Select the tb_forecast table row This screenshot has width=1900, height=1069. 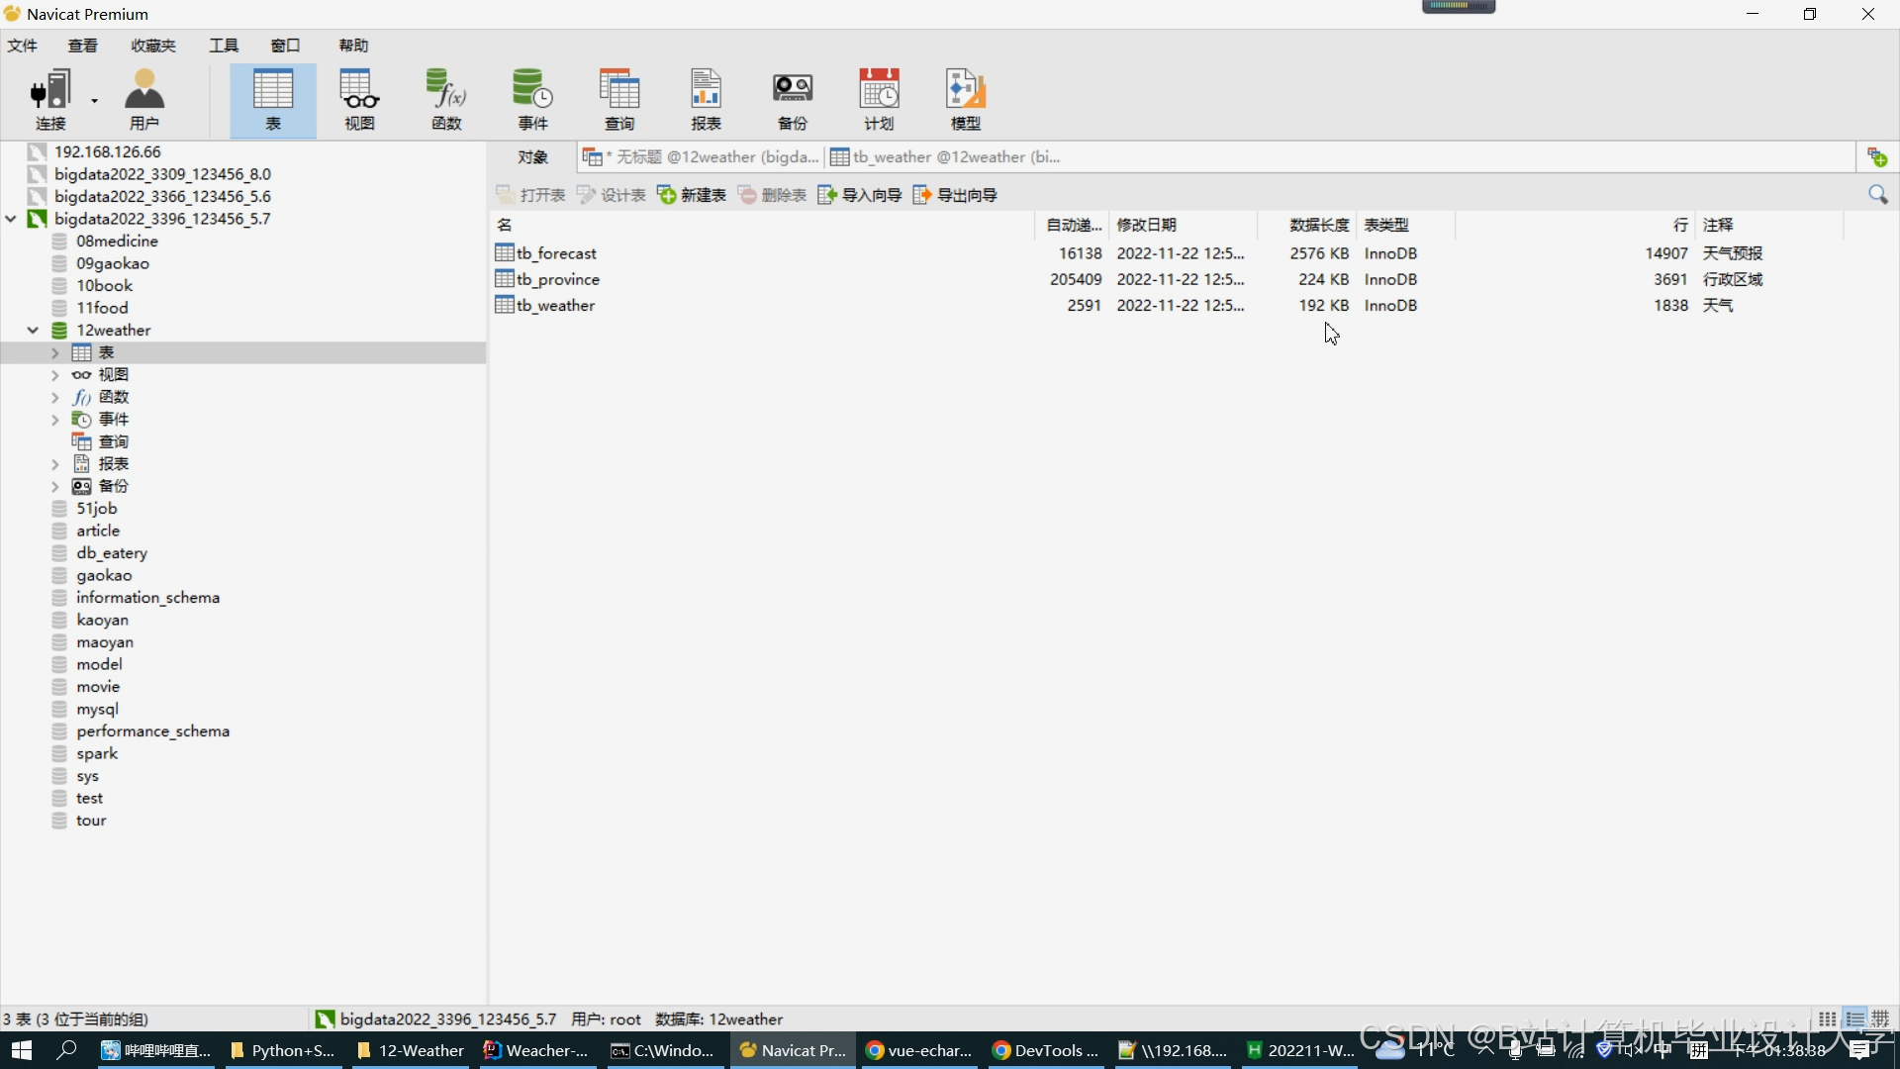[x=556, y=253]
